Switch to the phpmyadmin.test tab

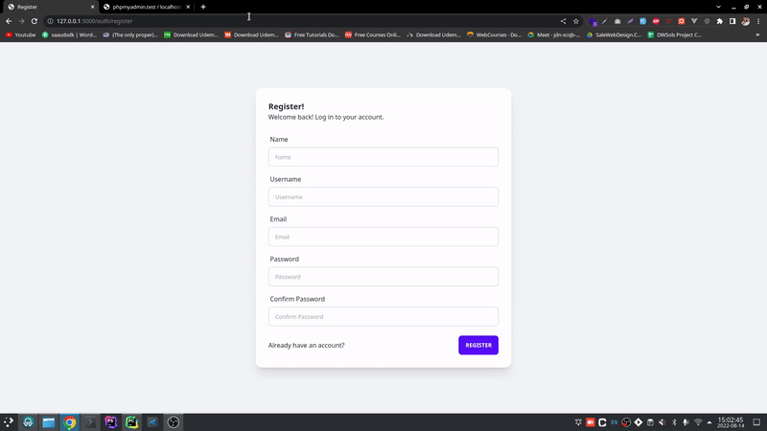pyautogui.click(x=147, y=7)
